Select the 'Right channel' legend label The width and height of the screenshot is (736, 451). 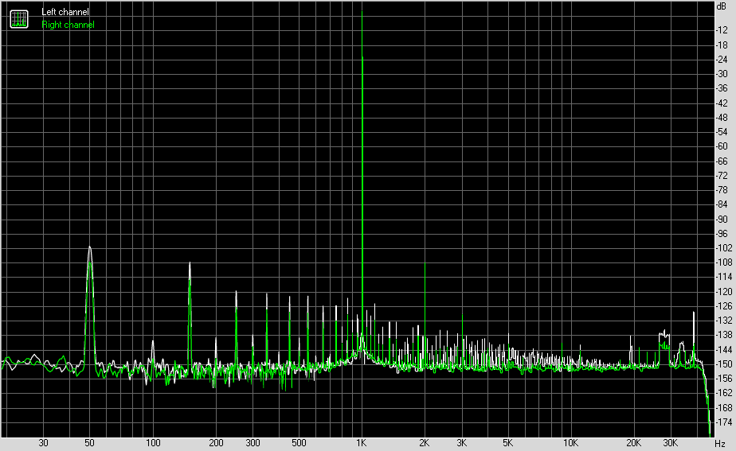coord(68,25)
